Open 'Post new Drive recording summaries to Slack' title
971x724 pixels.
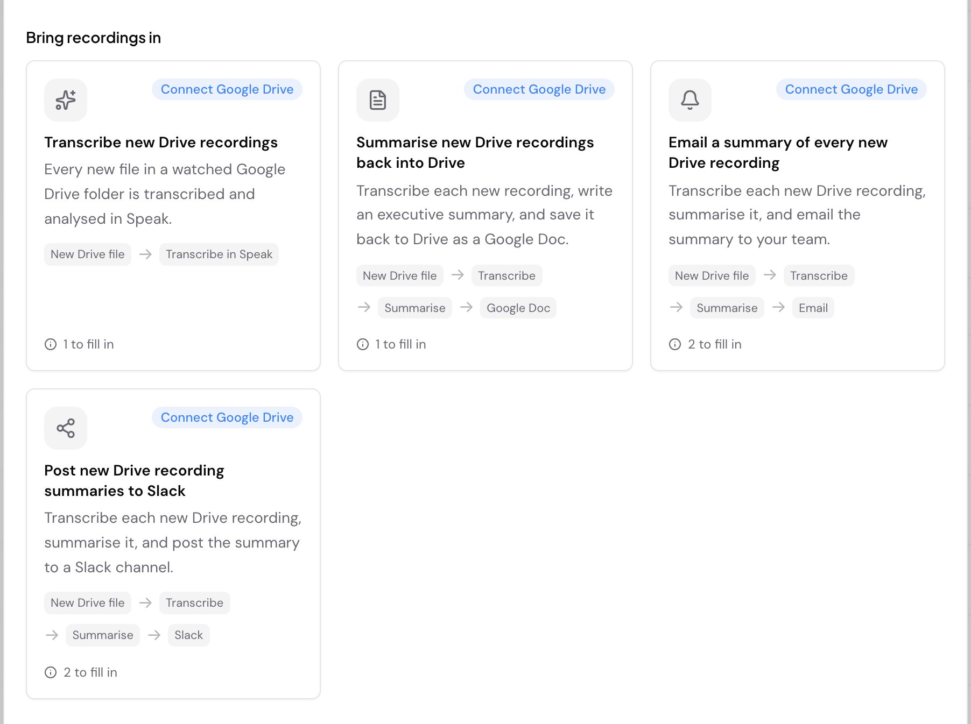point(134,481)
